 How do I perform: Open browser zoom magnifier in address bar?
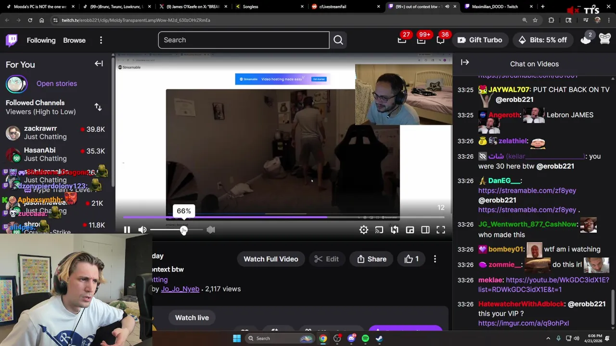pos(525,20)
